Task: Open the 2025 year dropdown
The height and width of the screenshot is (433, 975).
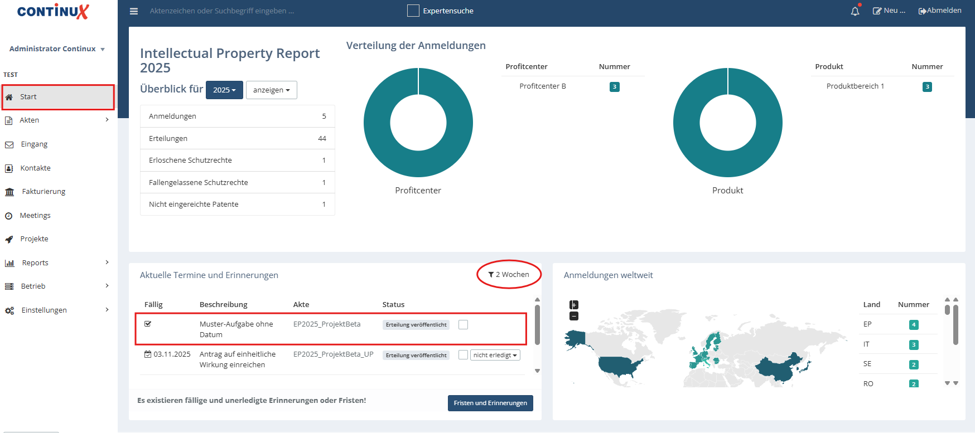Action: [x=224, y=90]
